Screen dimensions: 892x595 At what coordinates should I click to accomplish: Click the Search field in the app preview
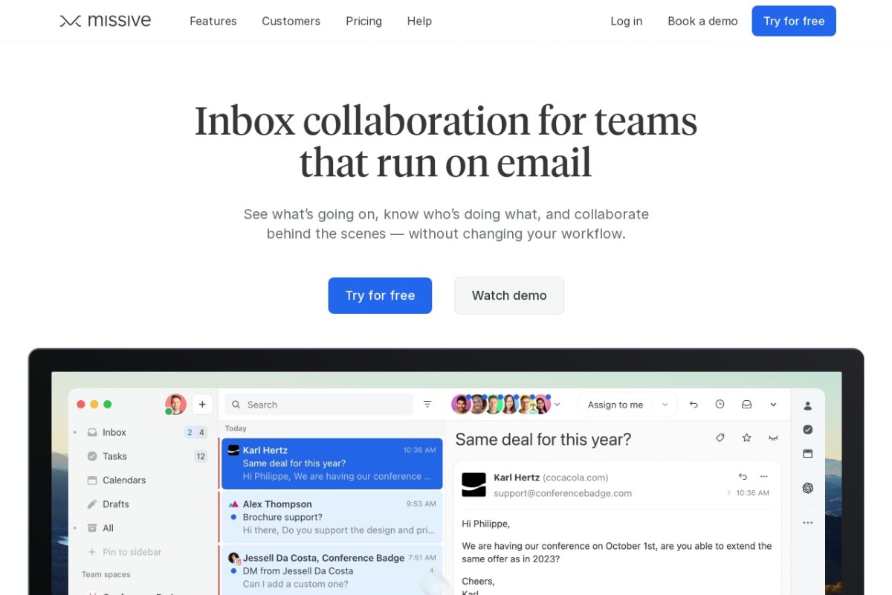pyautogui.click(x=320, y=405)
